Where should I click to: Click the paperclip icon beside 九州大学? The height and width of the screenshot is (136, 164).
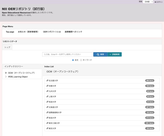coord(47,91)
